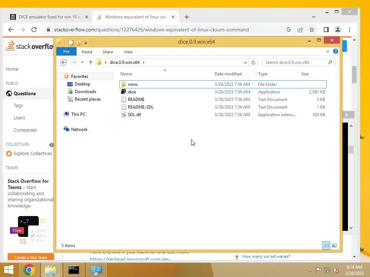This screenshot has height=277, width=370.
Task: Select Favorites in navigation pane
Action: (79, 76)
